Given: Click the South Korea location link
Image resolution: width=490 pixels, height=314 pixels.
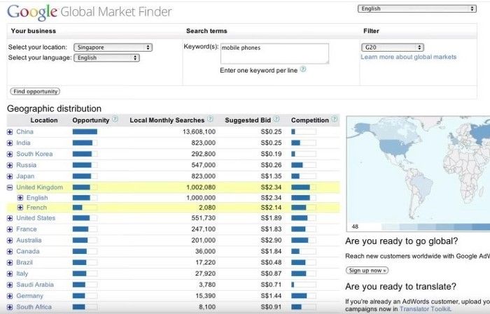Looking at the screenshot, I should tap(34, 154).
